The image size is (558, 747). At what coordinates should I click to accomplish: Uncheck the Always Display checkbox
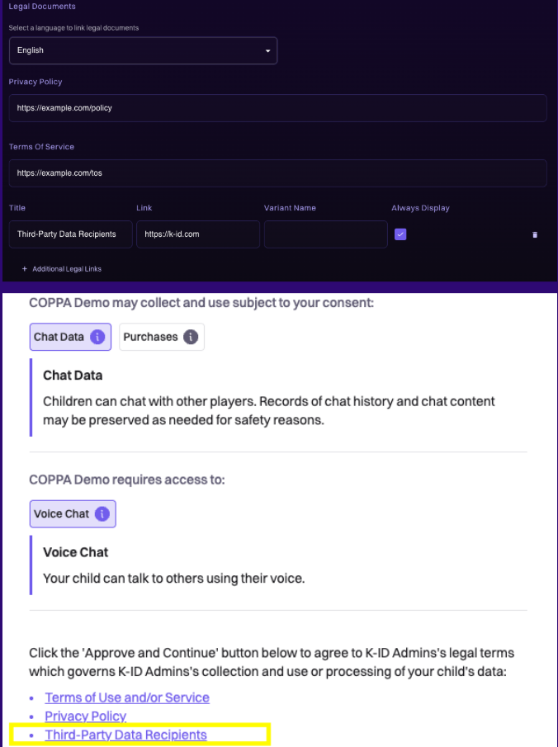click(400, 234)
